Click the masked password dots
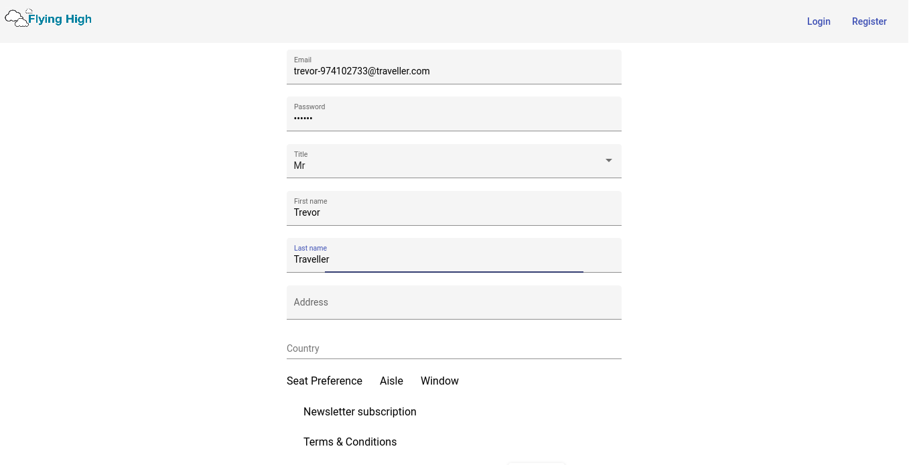Image resolution: width=915 pixels, height=465 pixels. click(303, 119)
